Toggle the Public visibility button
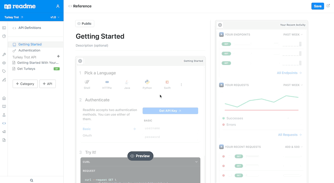Viewport: 334px width, 183px height. (x=85, y=24)
